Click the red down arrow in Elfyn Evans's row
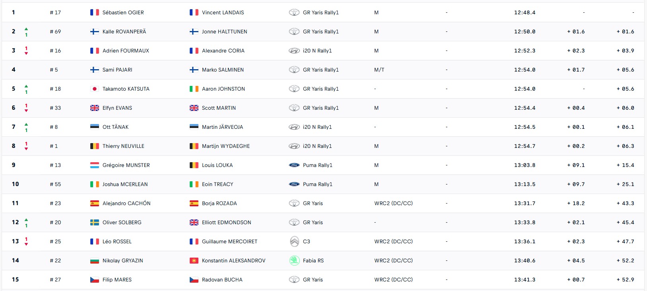This screenshot has height=291, width=647. tap(26, 110)
